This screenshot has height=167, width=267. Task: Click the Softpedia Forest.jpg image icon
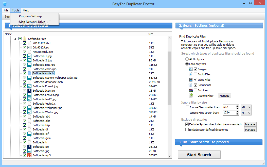29,86
